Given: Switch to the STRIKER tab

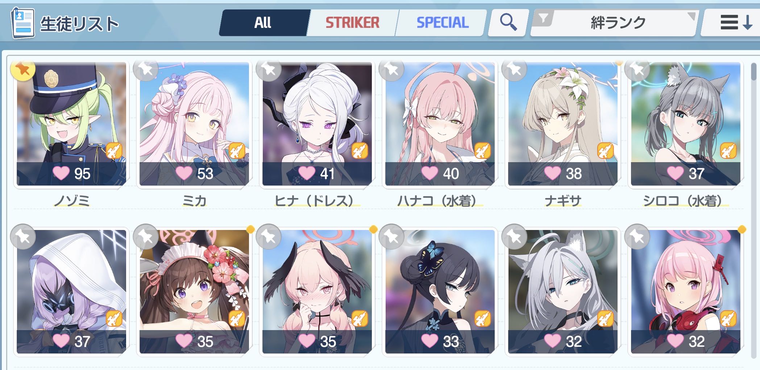Looking at the screenshot, I should (x=352, y=22).
